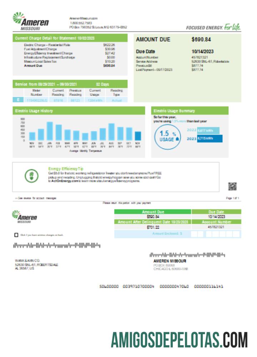Click the Missouri Local Sales Tax line
Screen dimensions: 257x357
point(70,61)
